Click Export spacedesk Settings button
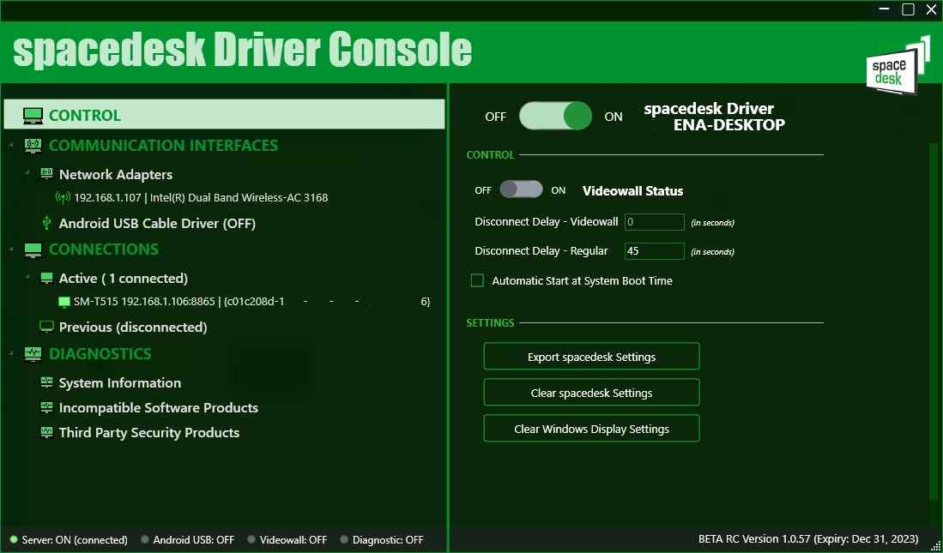The width and height of the screenshot is (943, 553). tap(591, 357)
